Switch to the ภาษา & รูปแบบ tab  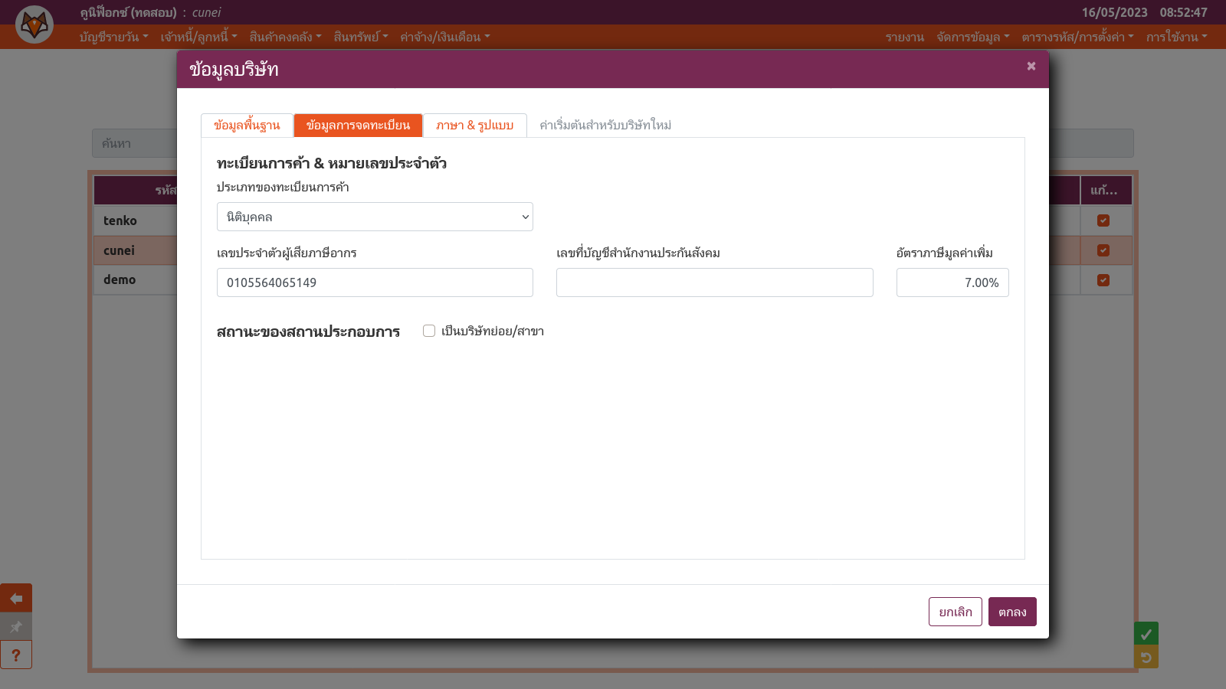[474, 126]
